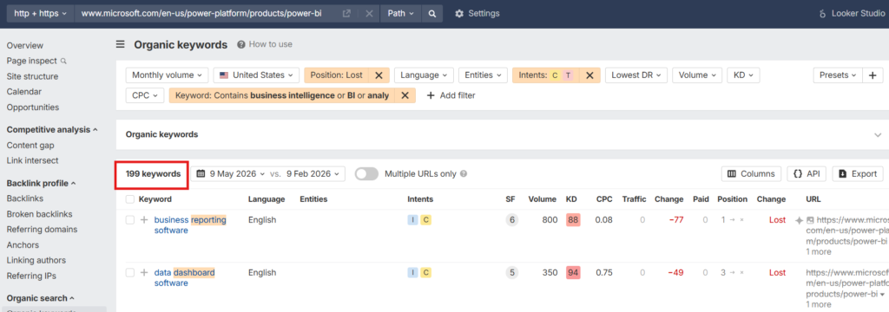Open URL in new tab icon
889x312 pixels.
346,14
